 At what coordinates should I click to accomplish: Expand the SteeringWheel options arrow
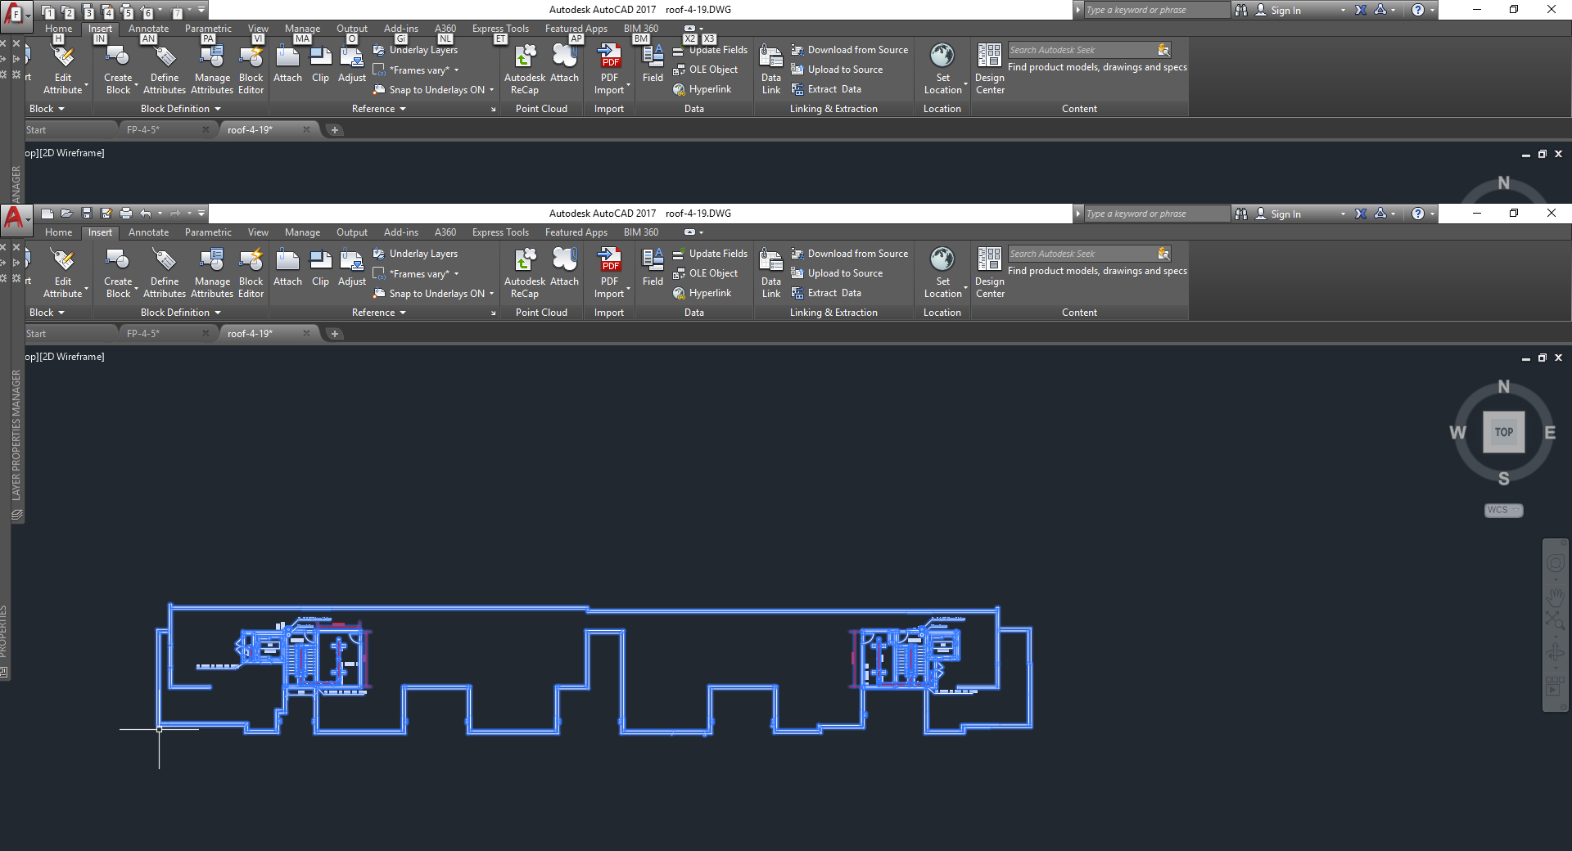tap(1556, 579)
